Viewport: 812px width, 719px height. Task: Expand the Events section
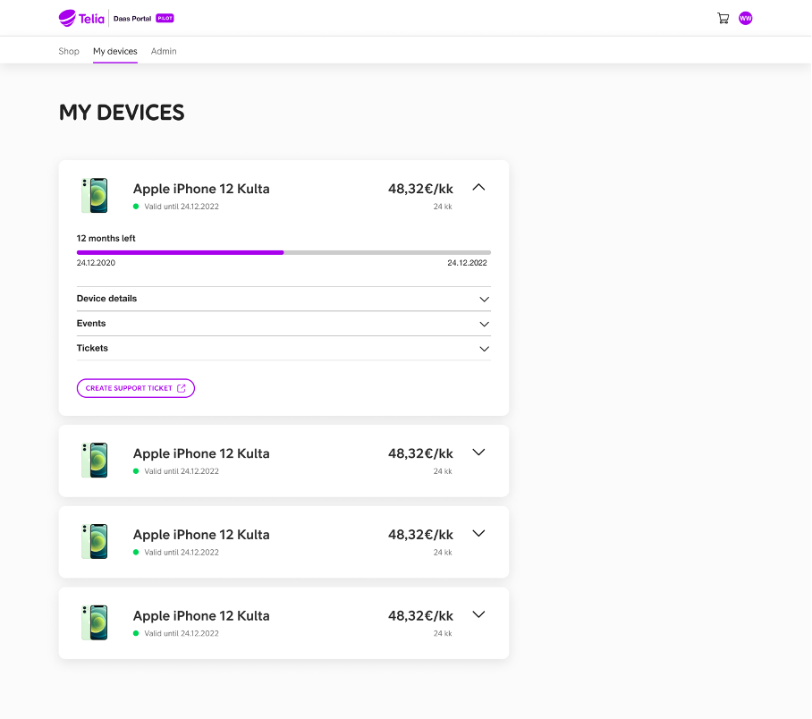[283, 324]
